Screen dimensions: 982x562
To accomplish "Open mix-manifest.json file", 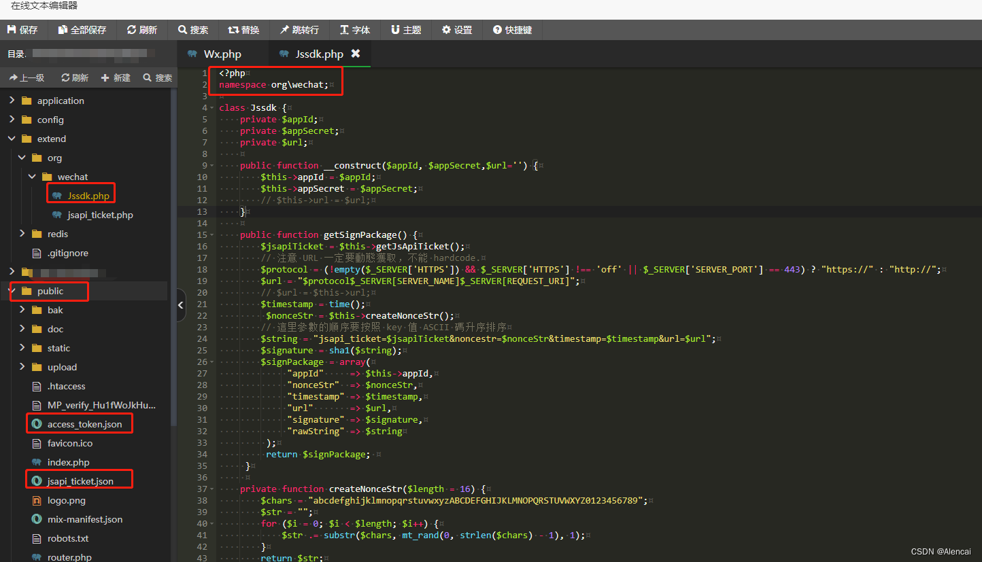I will (85, 519).
